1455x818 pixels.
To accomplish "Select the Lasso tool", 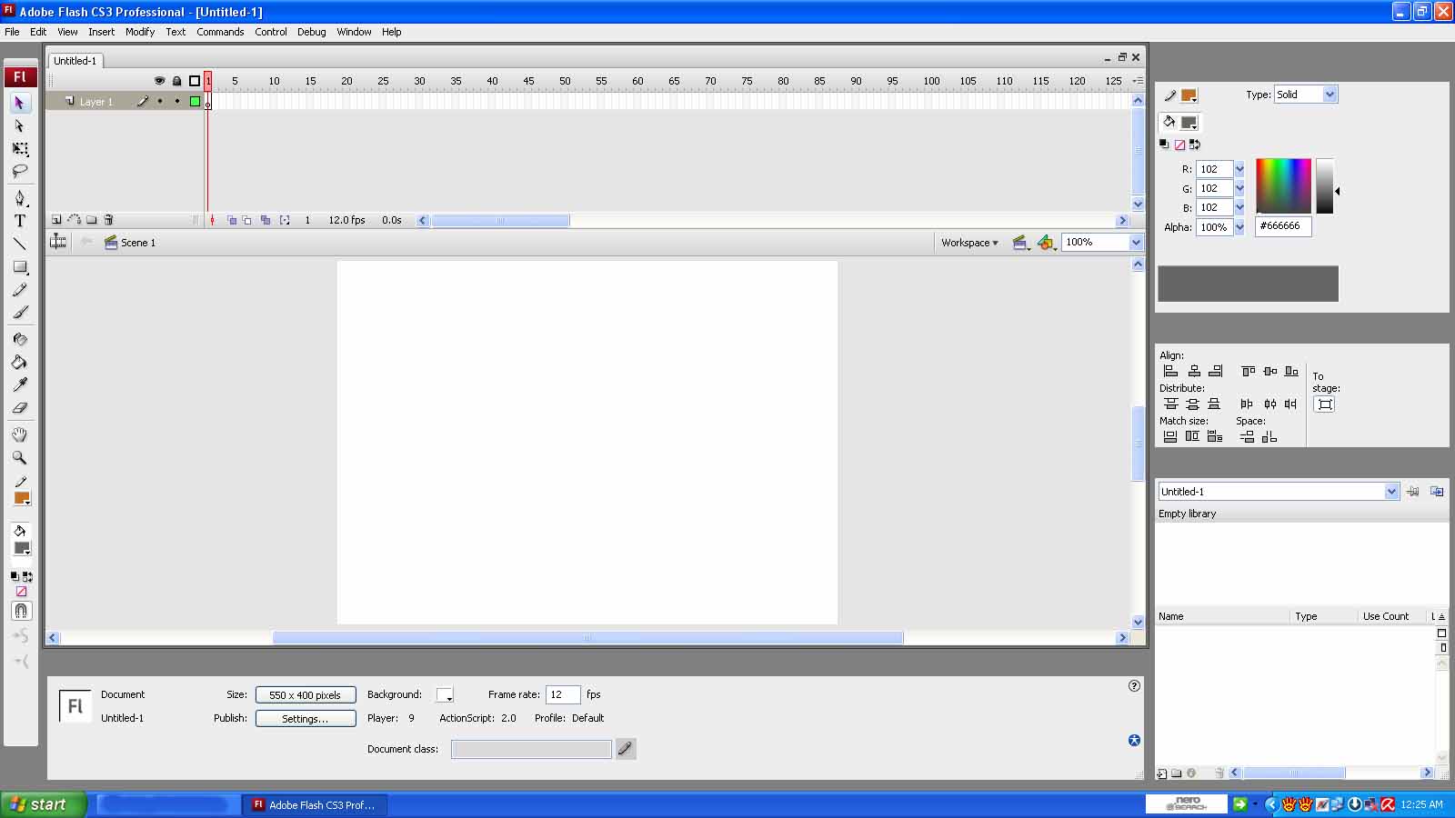I will [x=20, y=171].
